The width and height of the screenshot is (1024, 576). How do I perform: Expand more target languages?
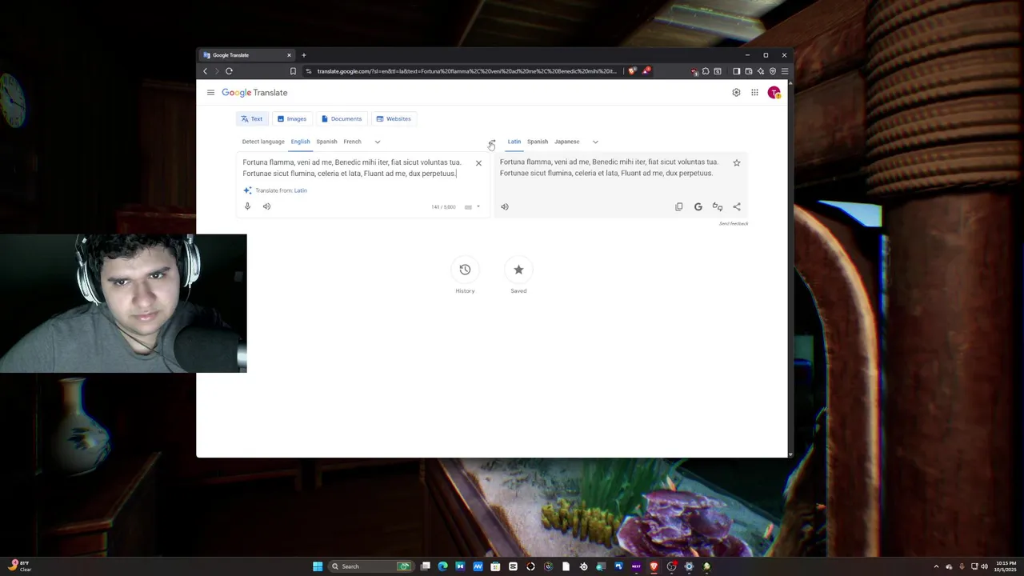tap(595, 142)
